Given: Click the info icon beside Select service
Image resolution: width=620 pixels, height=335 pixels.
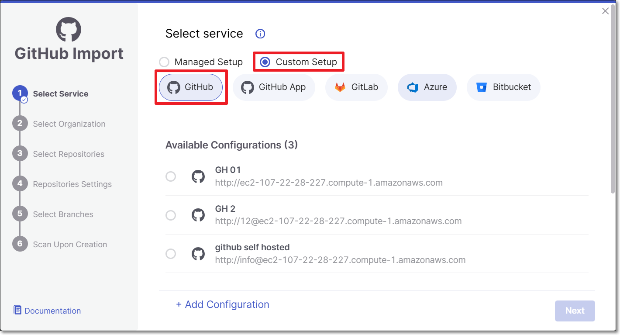Looking at the screenshot, I should [260, 34].
